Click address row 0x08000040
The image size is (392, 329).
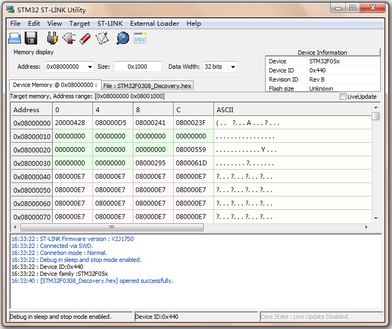pyautogui.click(x=32, y=177)
